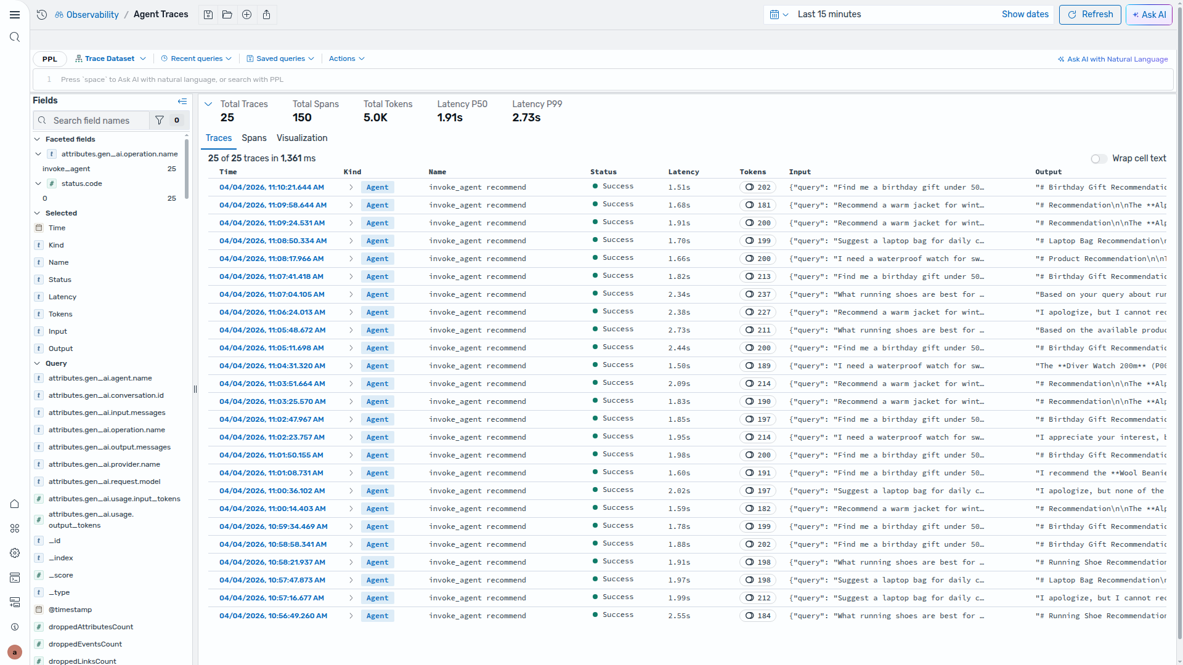Image resolution: width=1183 pixels, height=665 pixels.
Task: Click the home icon in left sidebar
Action: click(x=15, y=504)
